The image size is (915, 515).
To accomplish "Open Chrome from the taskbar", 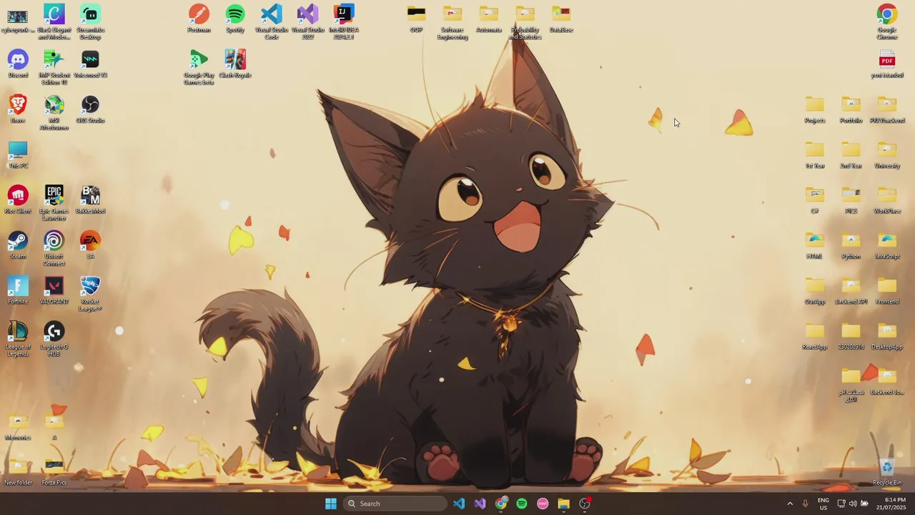I will pos(501,504).
